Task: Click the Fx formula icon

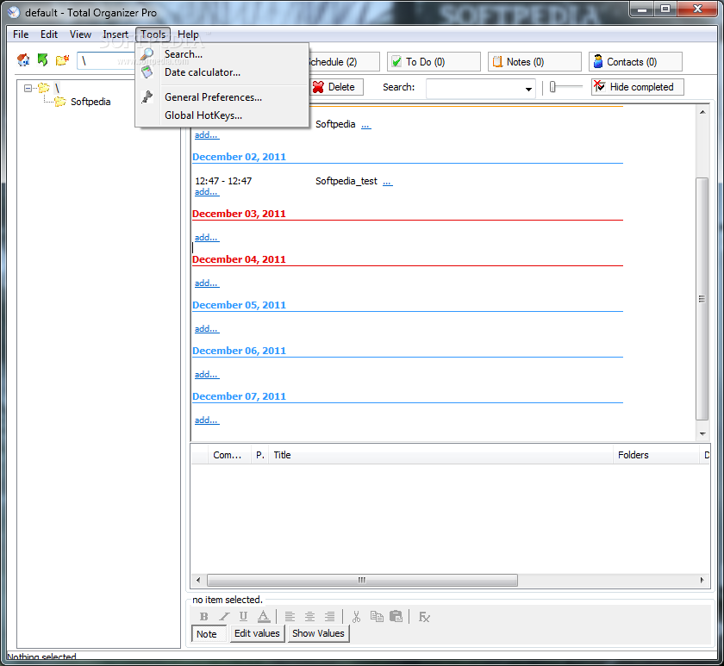Action: pos(424,617)
